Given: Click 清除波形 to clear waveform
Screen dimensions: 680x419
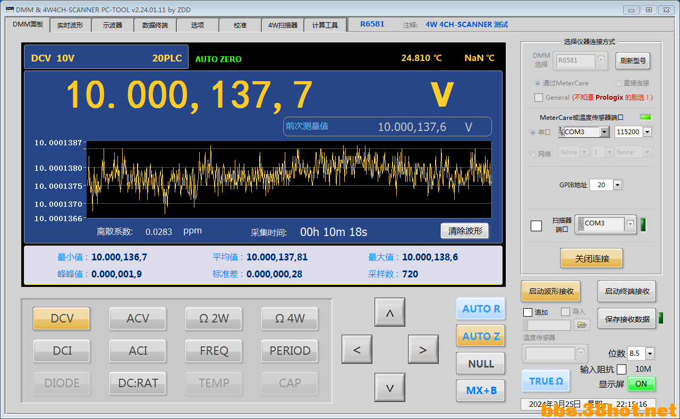Looking at the screenshot, I should point(464,231).
